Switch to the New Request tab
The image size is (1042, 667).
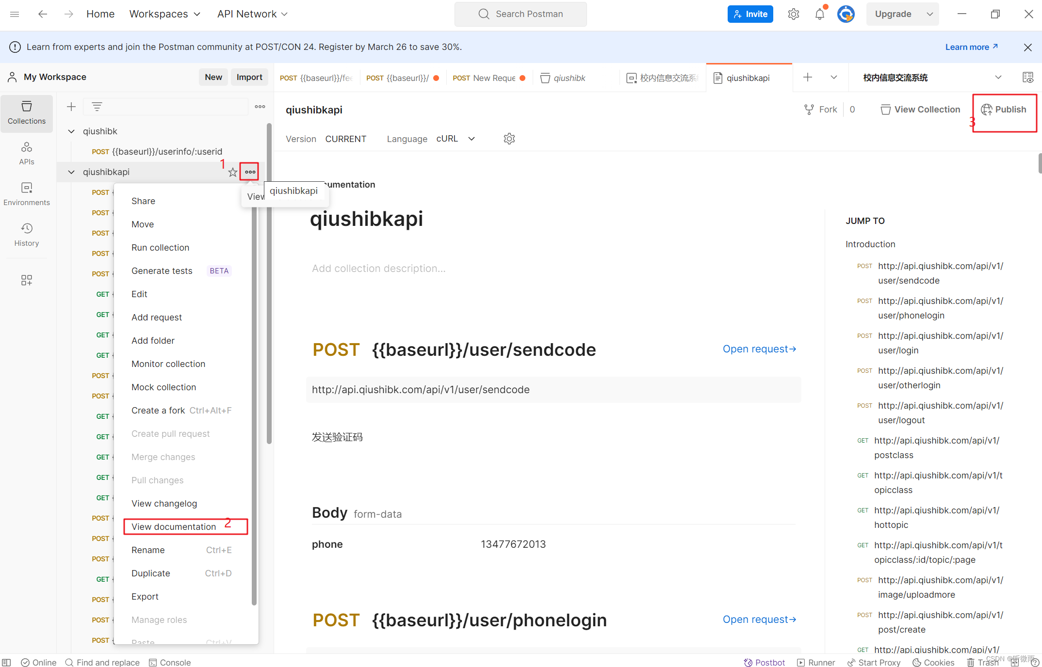pos(489,78)
